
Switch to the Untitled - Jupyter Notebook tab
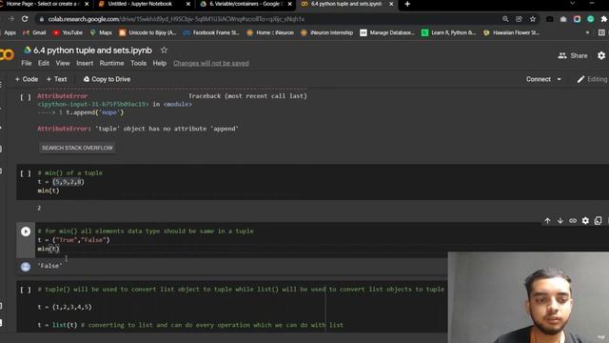140,4
